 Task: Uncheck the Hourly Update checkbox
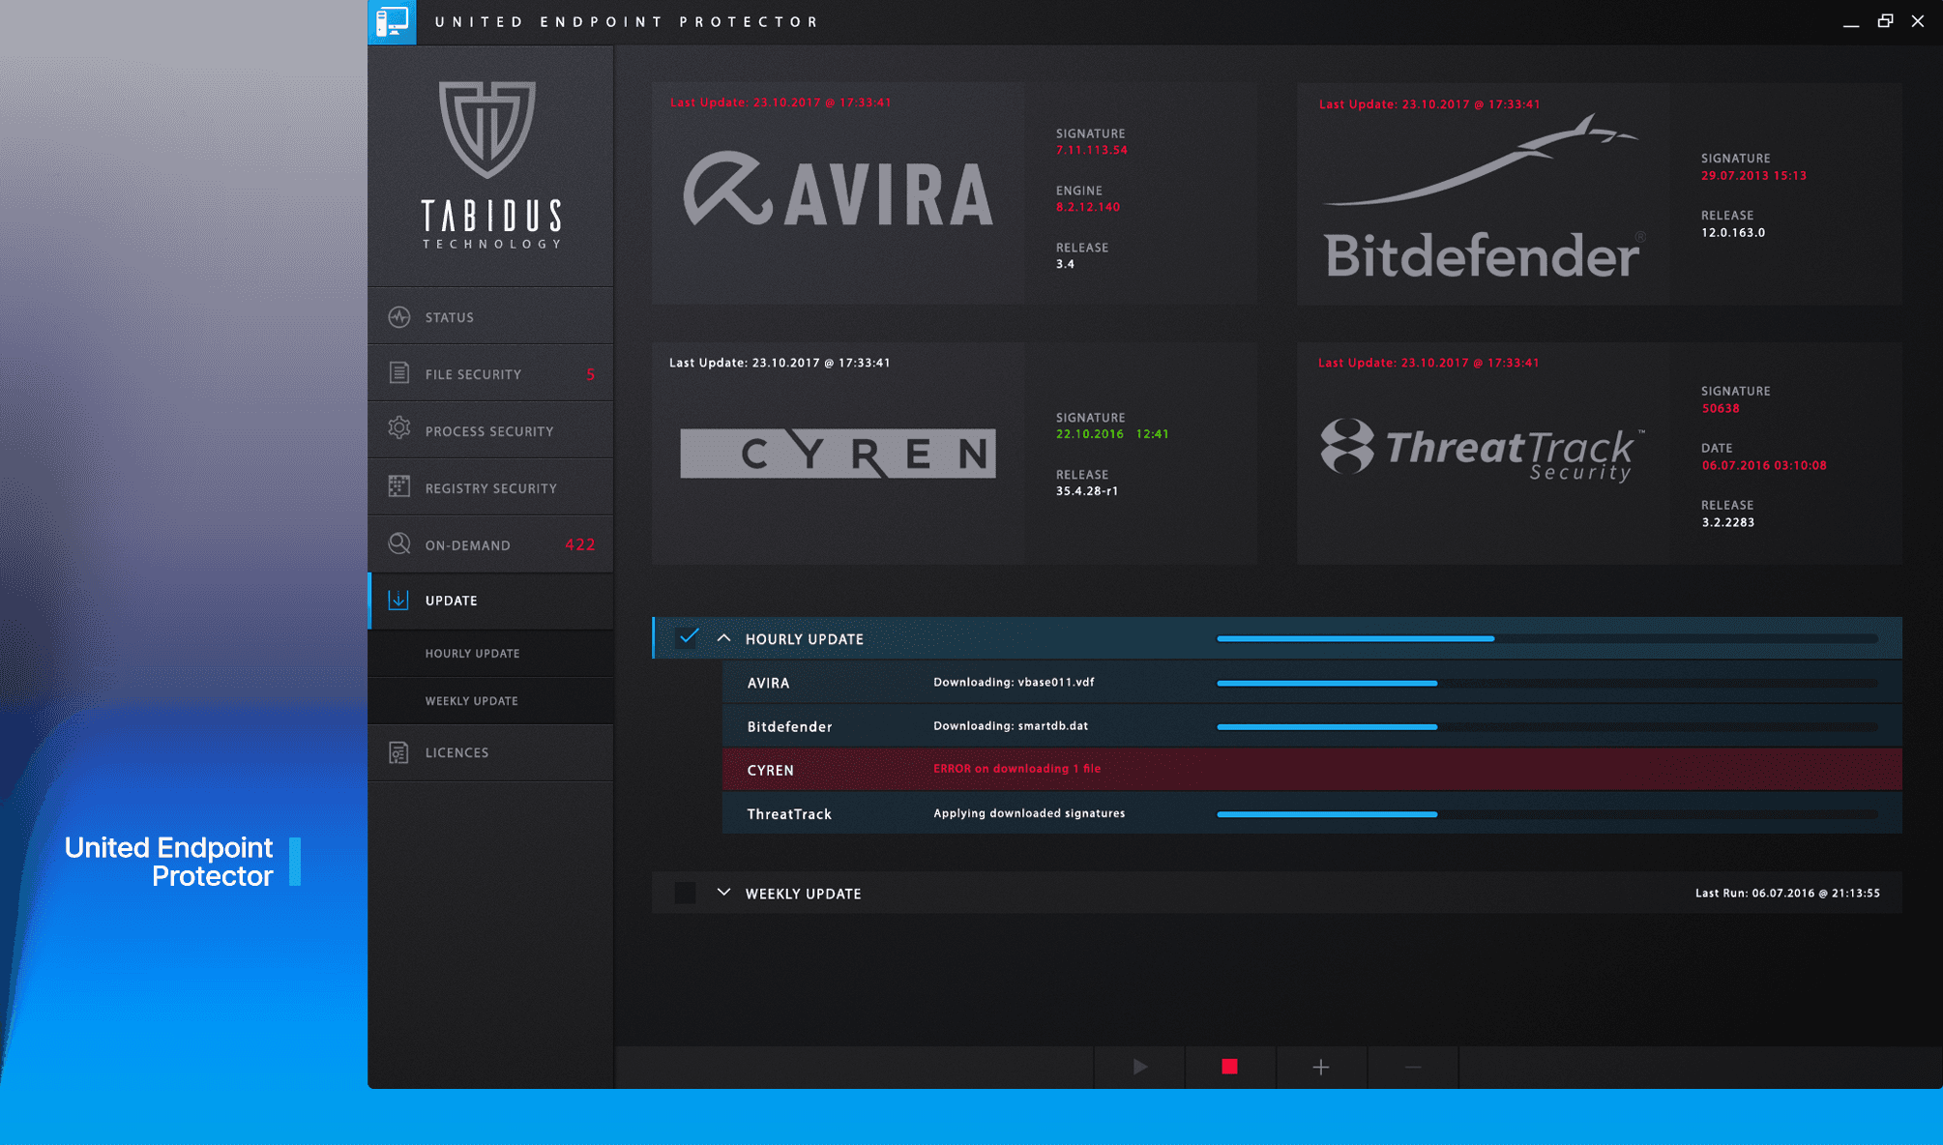pos(688,637)
